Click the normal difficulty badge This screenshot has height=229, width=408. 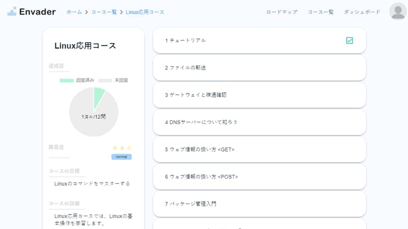(122, 157)
